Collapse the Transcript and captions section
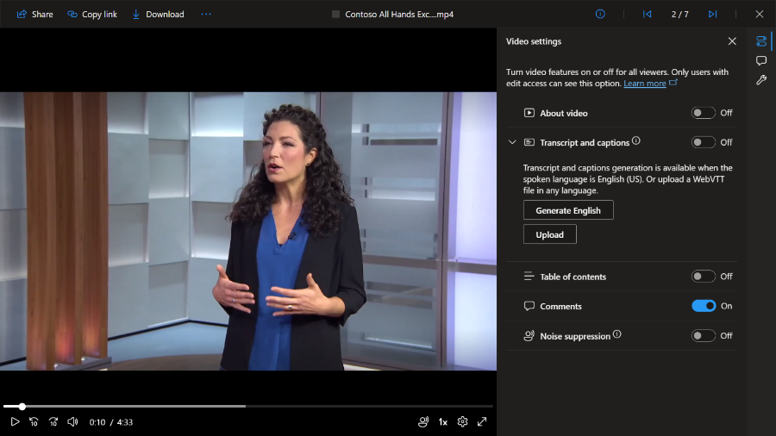The width and height of the screenshot is (776, 436). (x=512, y=142)
